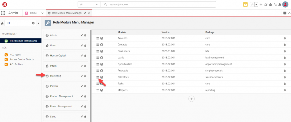Image resolution: width=291 pixels, height=122 pixels.
Task: Delete the Admin role trash icon
Action: coord(85,35)
